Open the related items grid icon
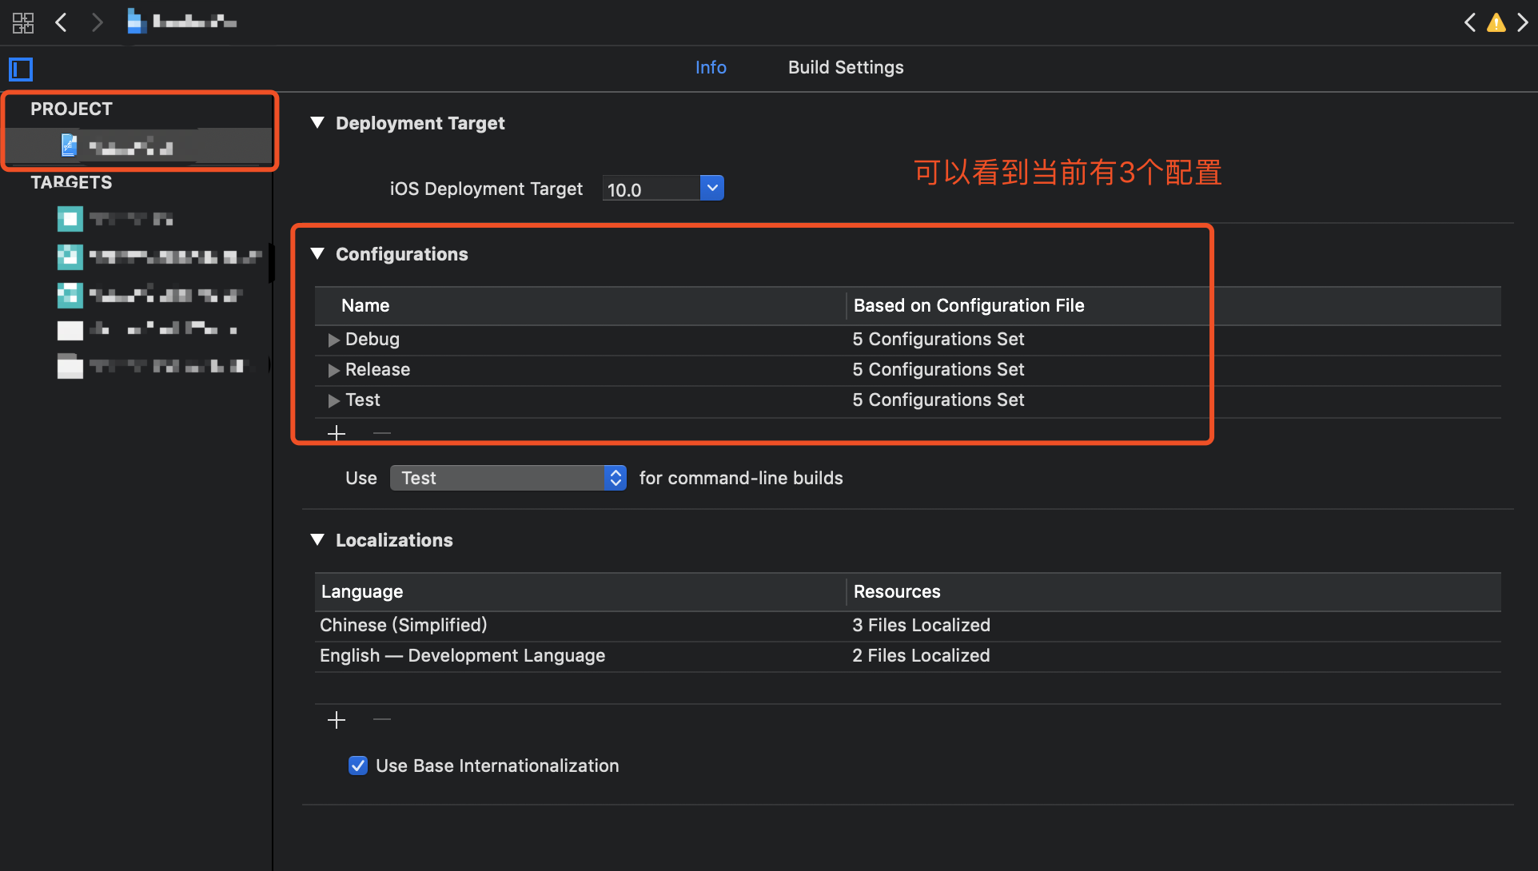 [23, 22]
